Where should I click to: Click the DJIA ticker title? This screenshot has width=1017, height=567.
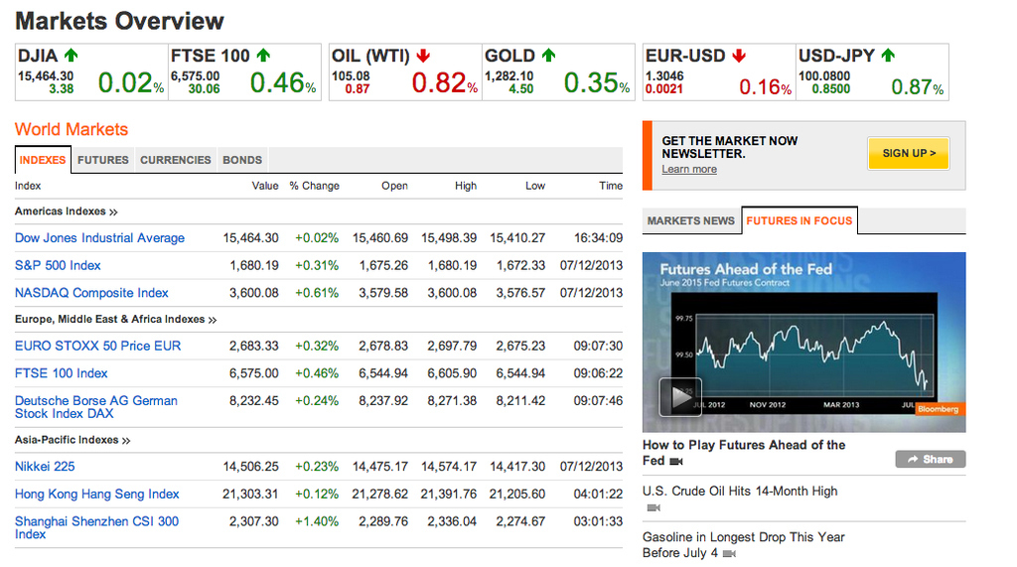click(38, 56)
